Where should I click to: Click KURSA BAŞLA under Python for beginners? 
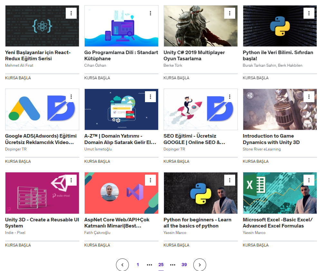point(177,245)
